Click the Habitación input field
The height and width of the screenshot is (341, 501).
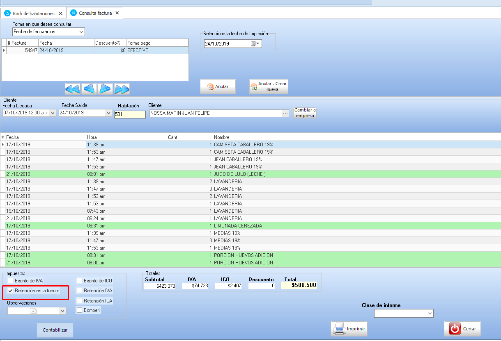click(130, 115)
